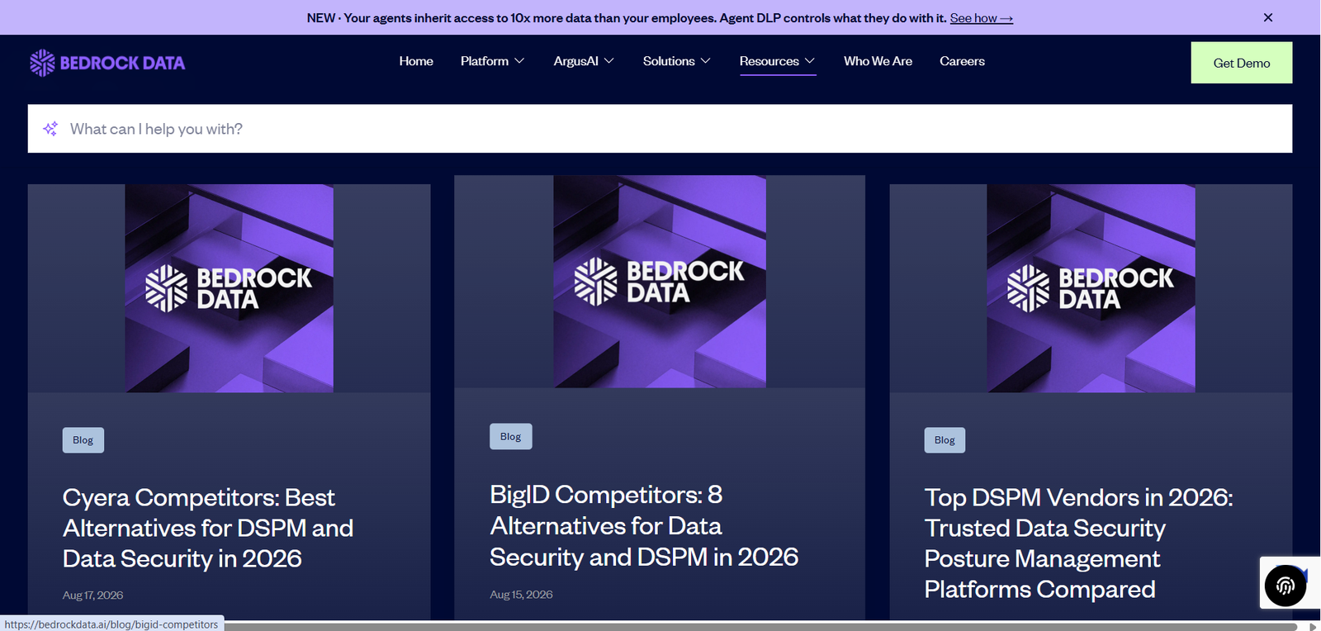The image size is (1321, 631).
Task: Go to the Who We Are page
Action: pos(878,61)
